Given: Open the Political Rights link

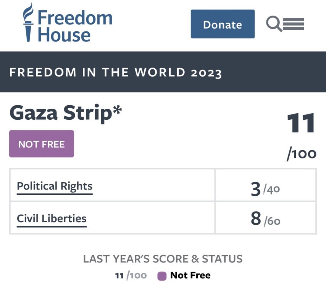Looking at the screenshot, I should coord(55,186).
